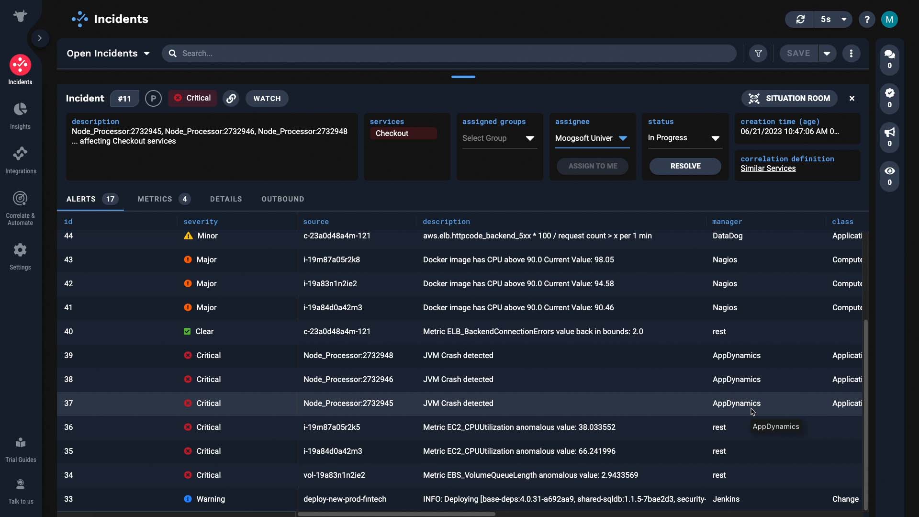Select alert 44 Minor row

[459, 236]
